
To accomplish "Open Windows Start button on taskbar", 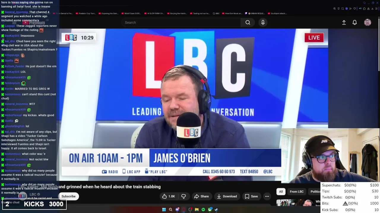I will click(x=164, y=209).
